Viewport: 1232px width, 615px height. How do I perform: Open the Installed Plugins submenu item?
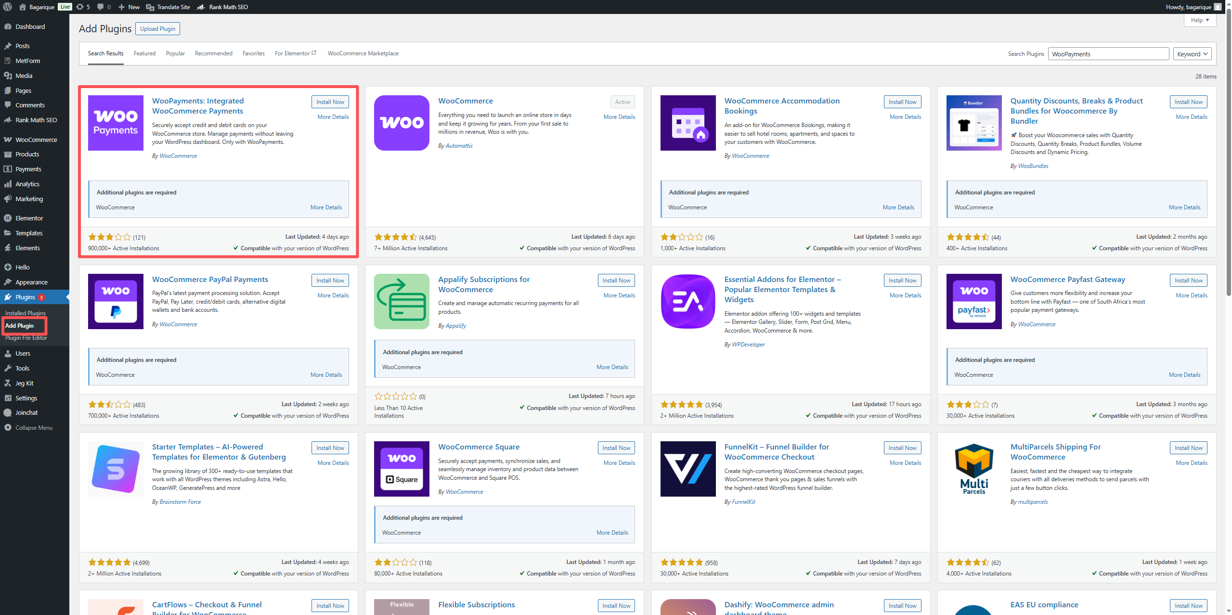[x=25, y=313]
